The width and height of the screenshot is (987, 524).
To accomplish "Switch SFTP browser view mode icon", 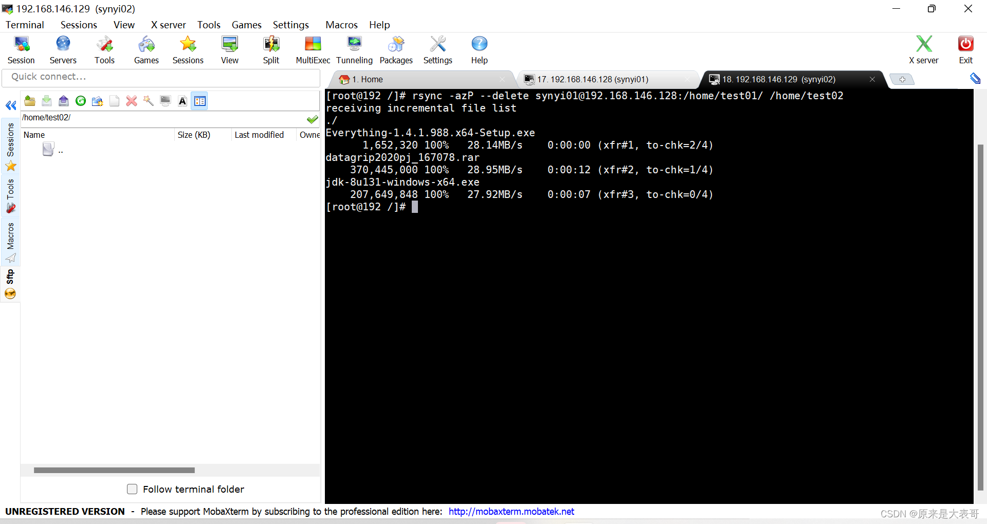I will point(199,101).
